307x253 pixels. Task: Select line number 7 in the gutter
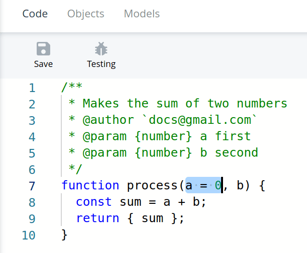pos(32,186)
